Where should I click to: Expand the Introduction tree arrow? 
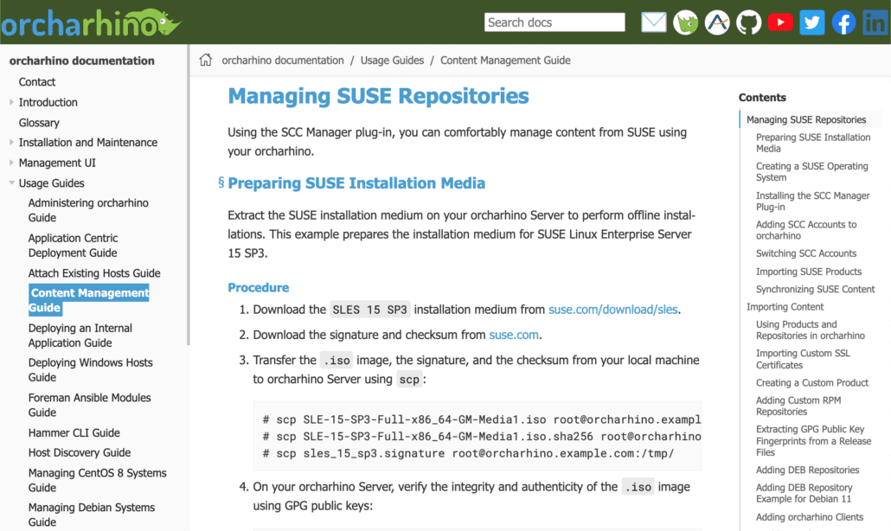[11, 102]
